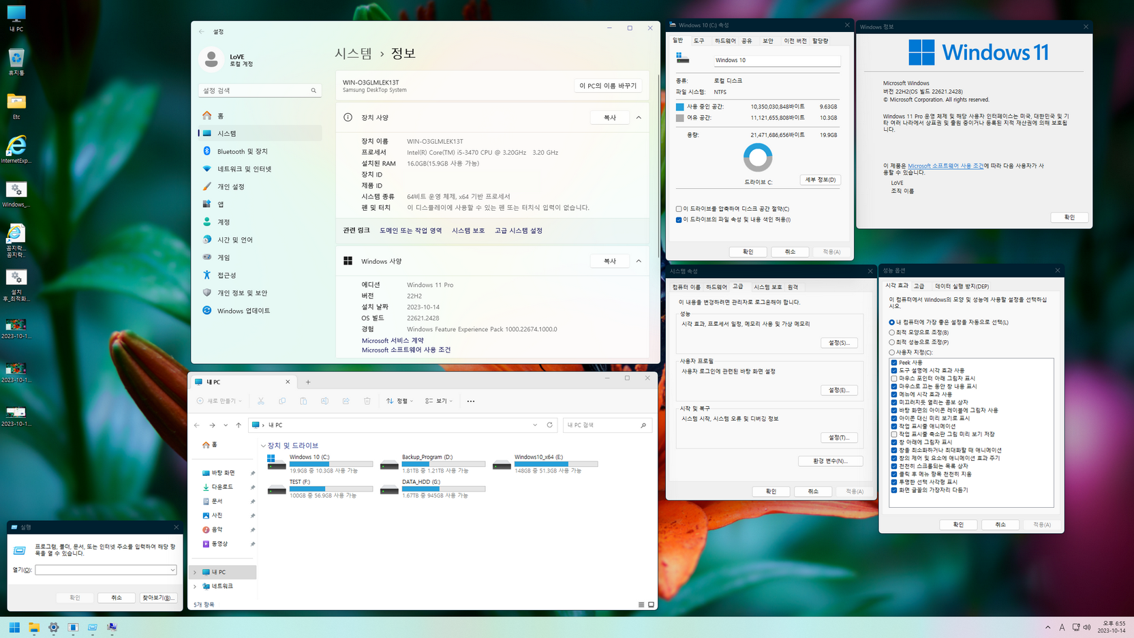This screenshot has height=638, width=1134.
Task: Check 작업 표시줄 축소판 그림 미리 보기 저장
Action: click(x=894, y=434)
